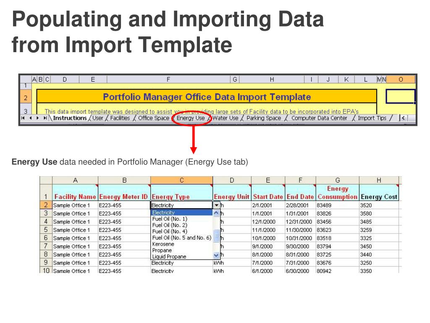Image resolution: width=430 pixels, height=323 pixels.
Task: Click end date cell 8/31/2000
Action: 300,254
